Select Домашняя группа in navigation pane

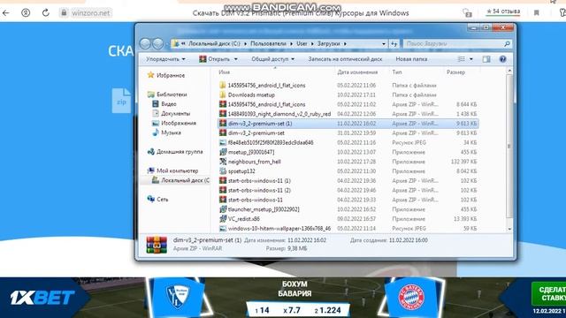coord(180,152)
